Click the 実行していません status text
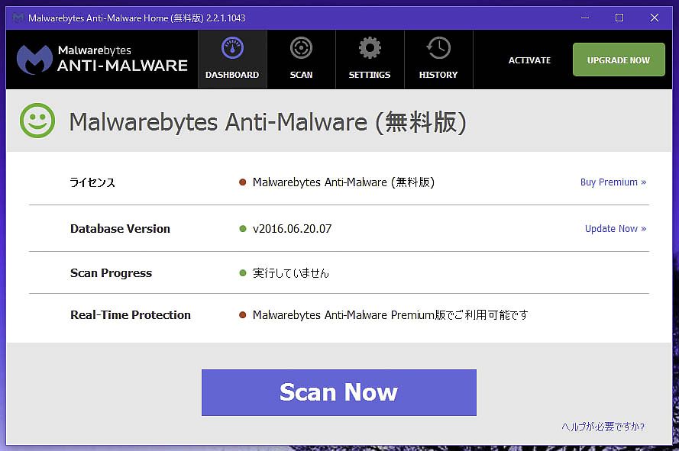 tap(290, 273)
